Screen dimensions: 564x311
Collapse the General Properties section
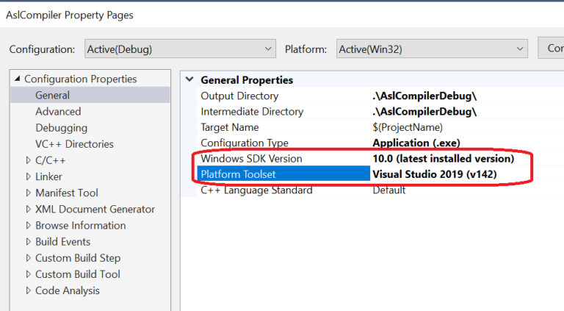[x=191, y=80]
